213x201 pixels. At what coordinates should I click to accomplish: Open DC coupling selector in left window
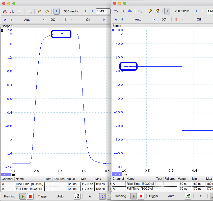coord(53,20)
